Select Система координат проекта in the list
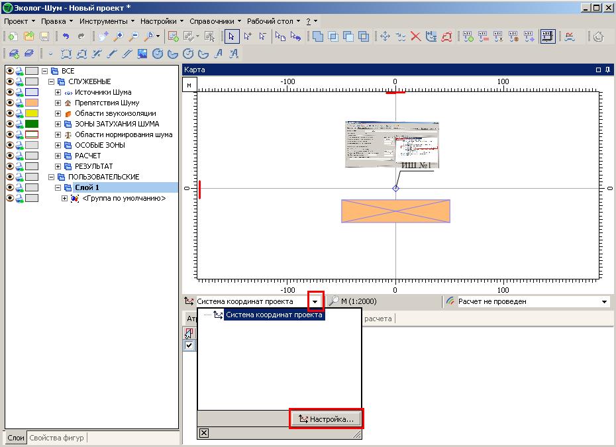616x447 pixels. [x=274, y=315]
